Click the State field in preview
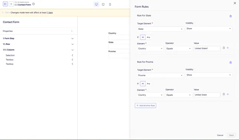 (120, 46)
